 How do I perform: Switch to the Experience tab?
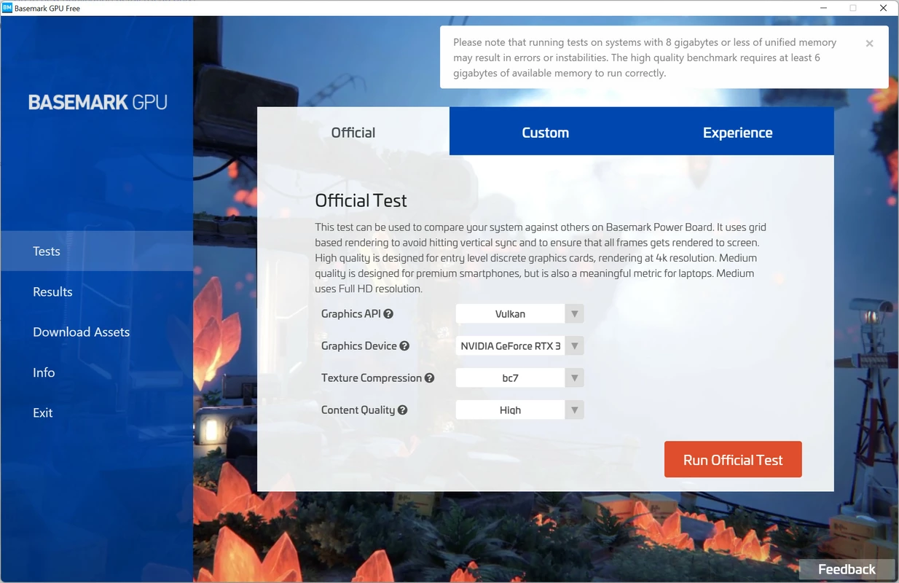pyautogui.click(x=738, y=131)
